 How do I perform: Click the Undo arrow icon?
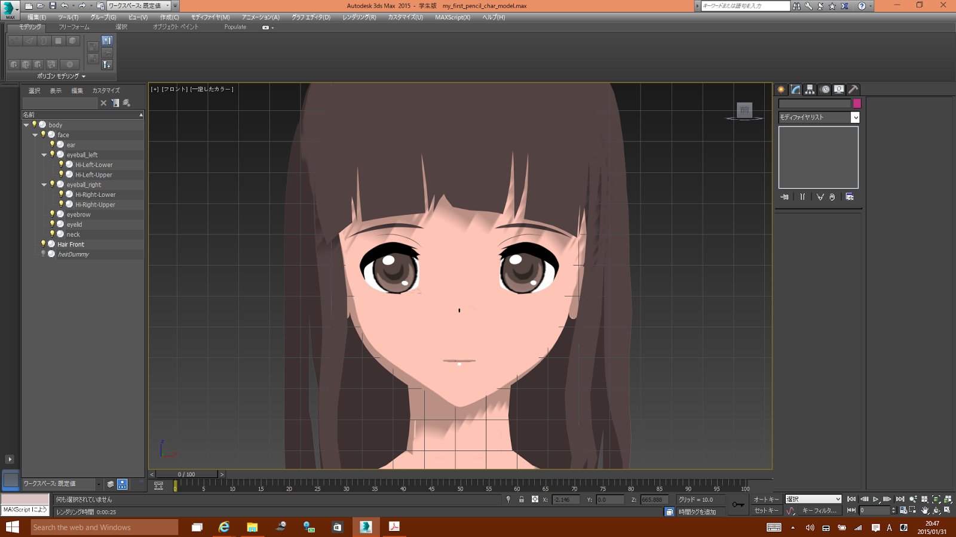pos(65,5)
